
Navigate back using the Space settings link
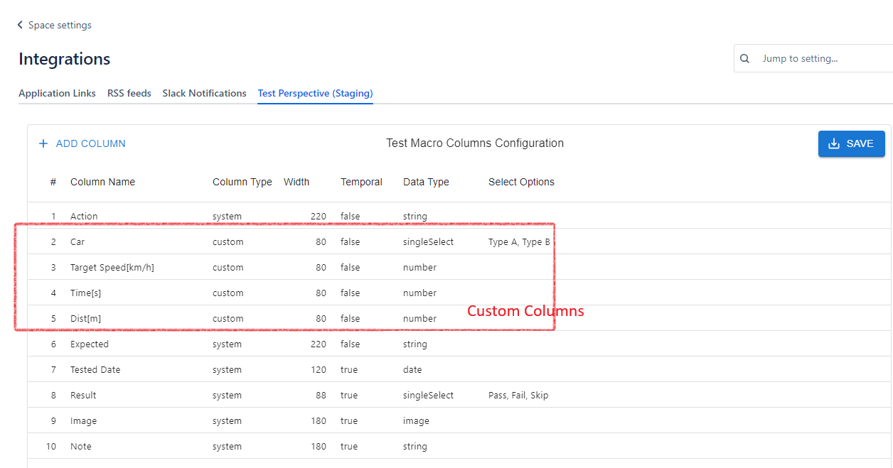pos(60,25)
